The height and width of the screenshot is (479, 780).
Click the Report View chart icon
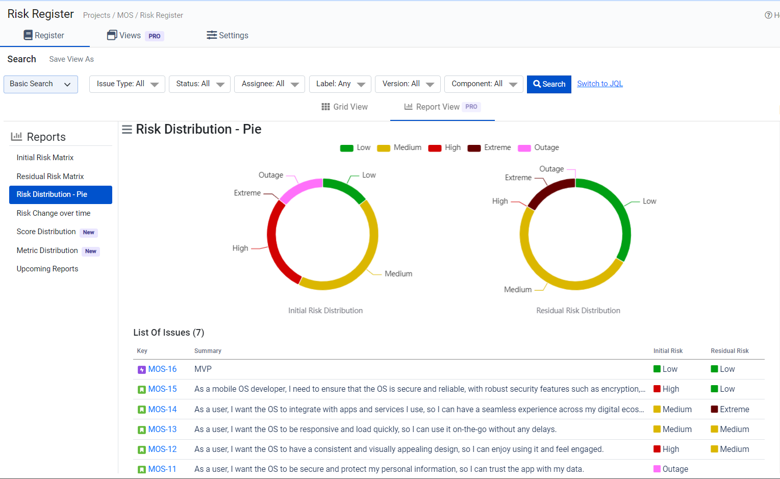pos(408,107)
